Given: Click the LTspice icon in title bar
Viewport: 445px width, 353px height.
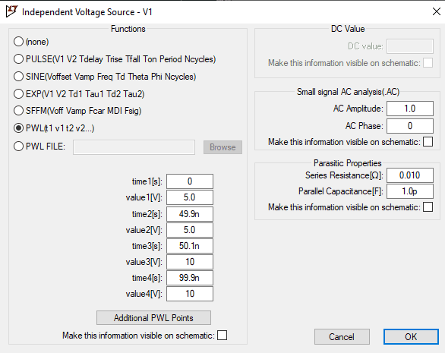Looking at the screenshot, I should pyautogui.click(x=12, y=11).
